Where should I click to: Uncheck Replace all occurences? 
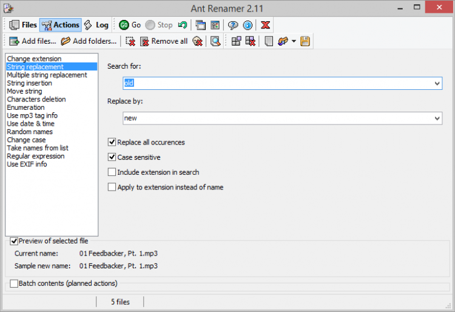tap(112, 142)
